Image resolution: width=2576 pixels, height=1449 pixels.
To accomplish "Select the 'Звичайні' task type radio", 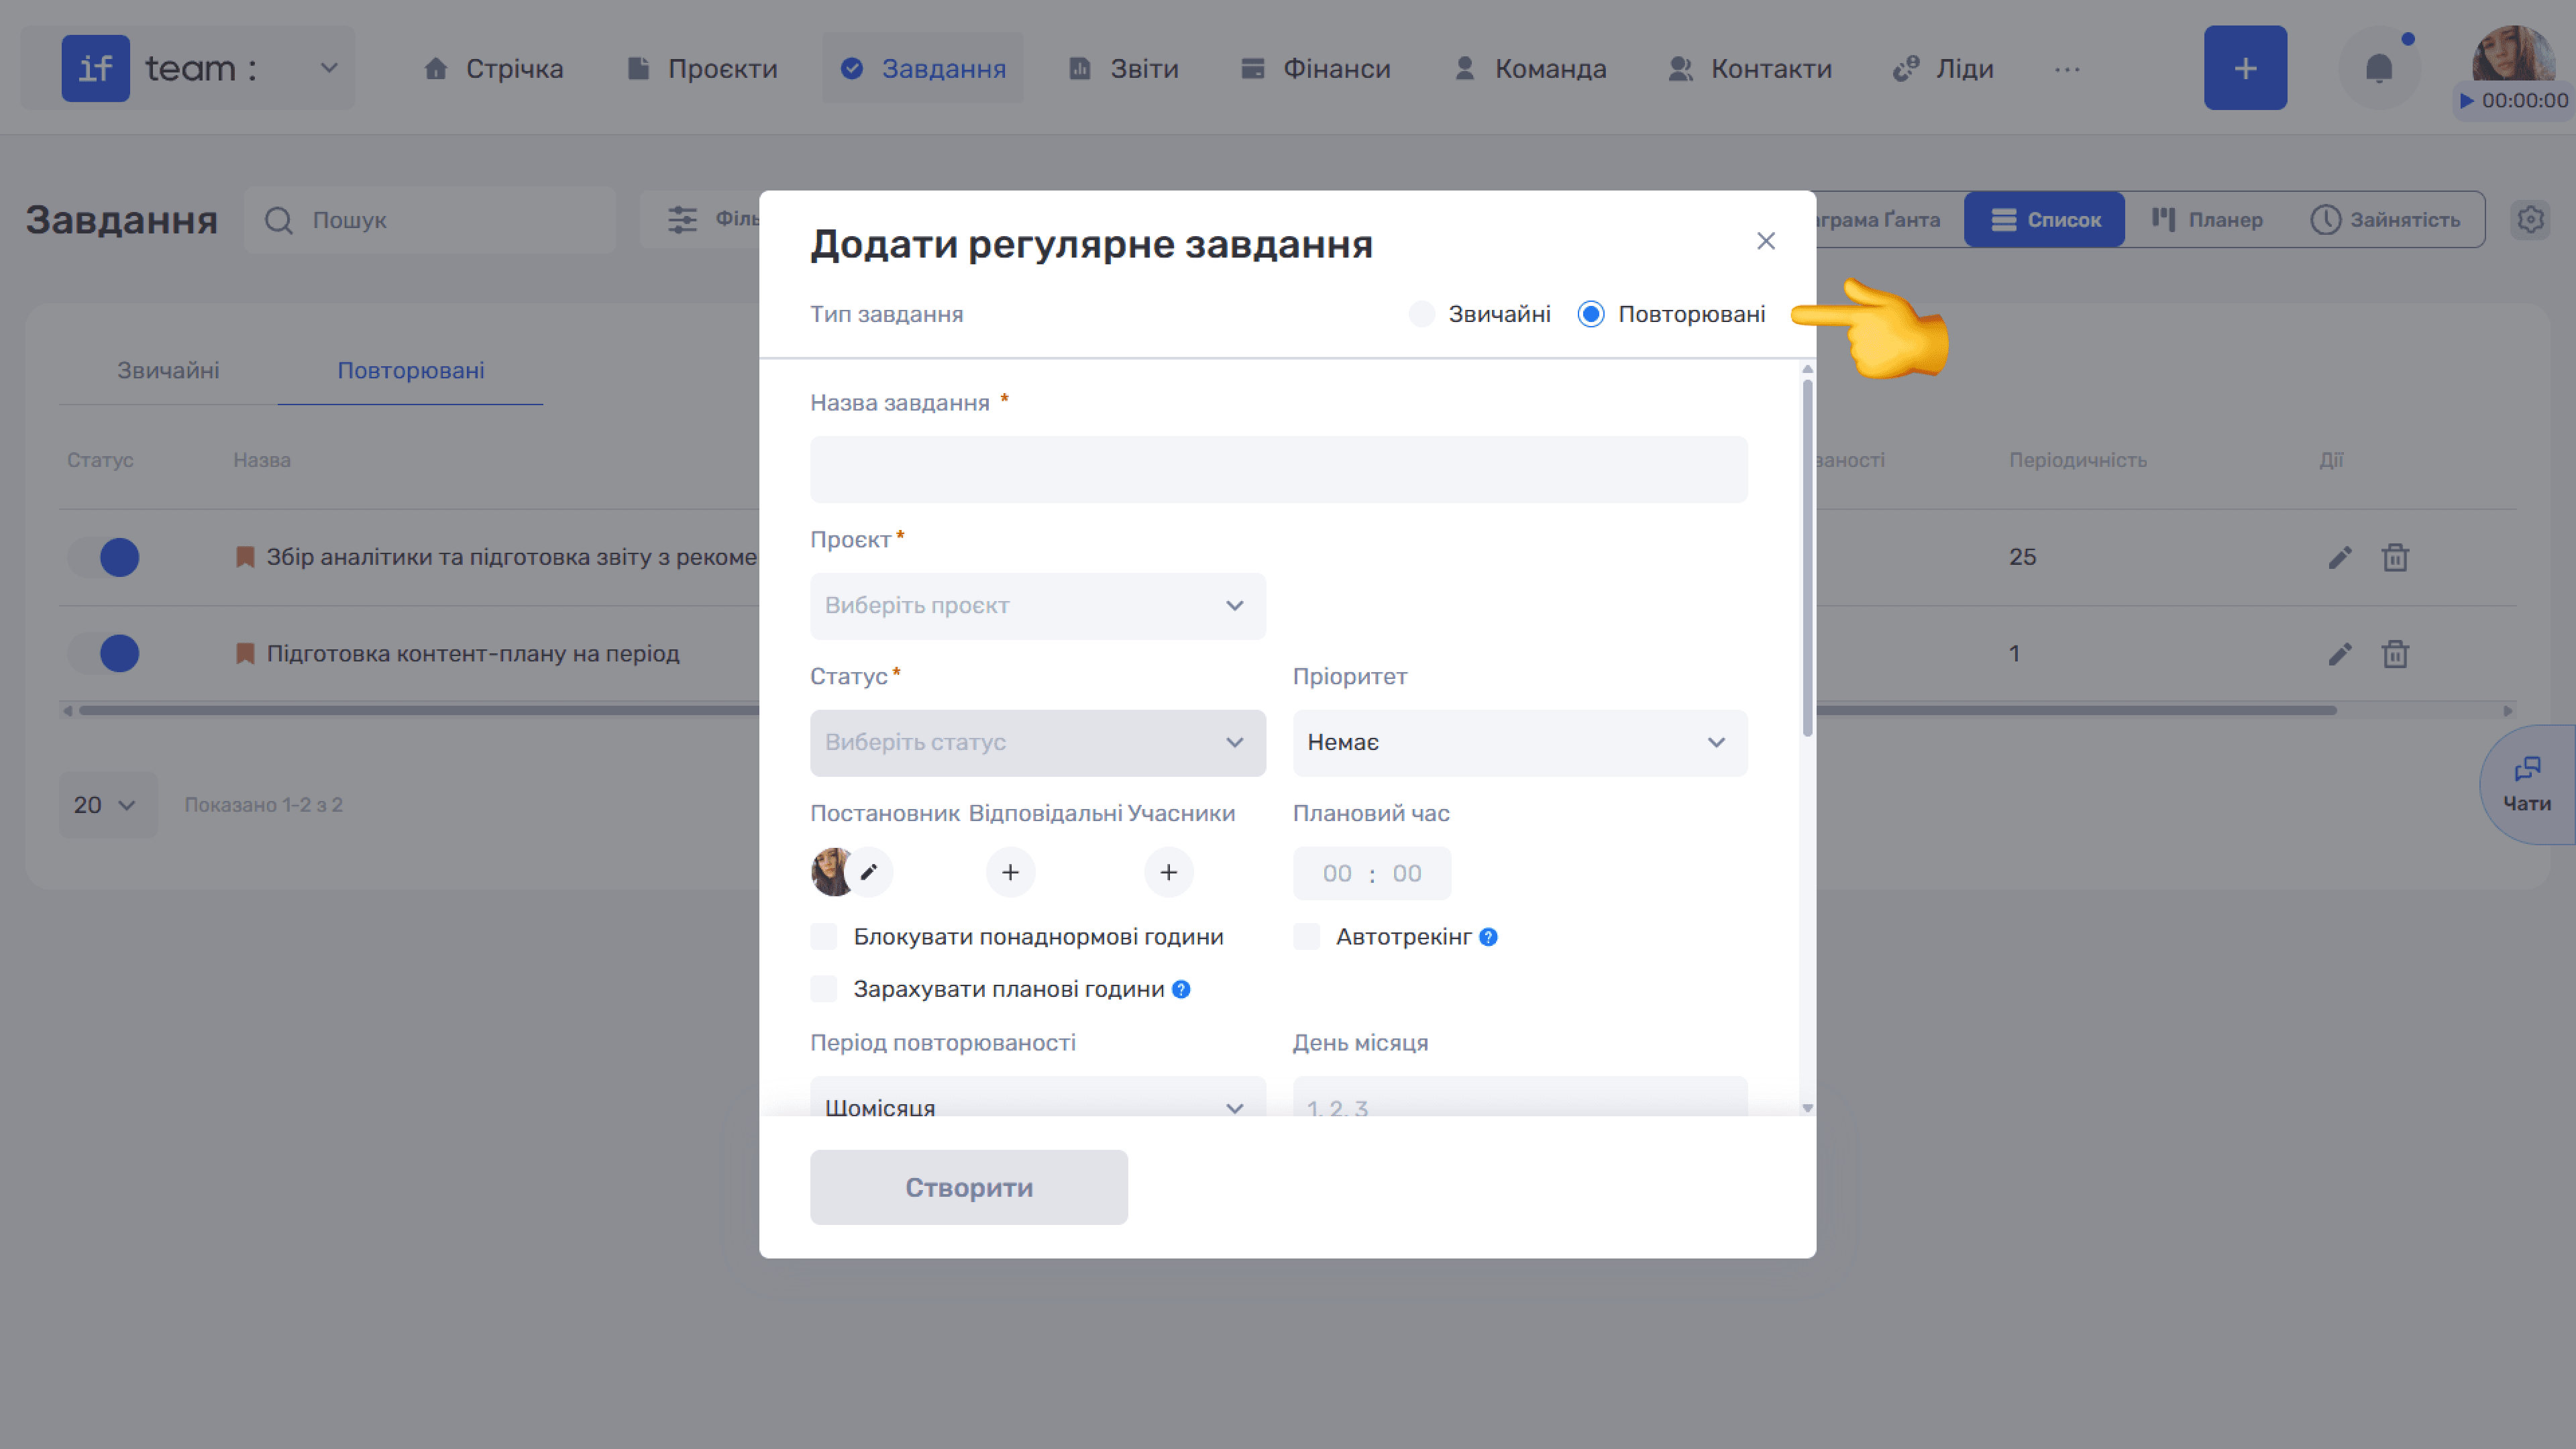I will [x=1421, y=314].
